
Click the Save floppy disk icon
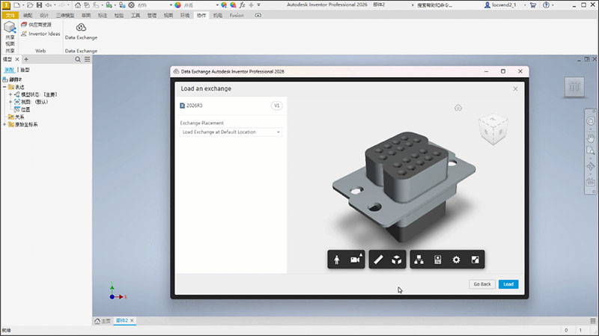[x=39, y=5]
